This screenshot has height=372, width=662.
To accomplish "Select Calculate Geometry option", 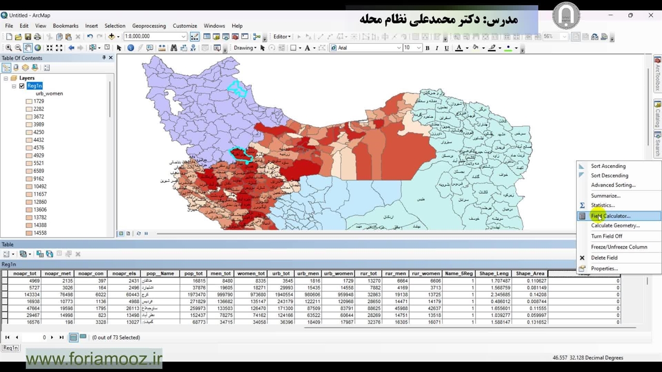I will tap(615, 225).
